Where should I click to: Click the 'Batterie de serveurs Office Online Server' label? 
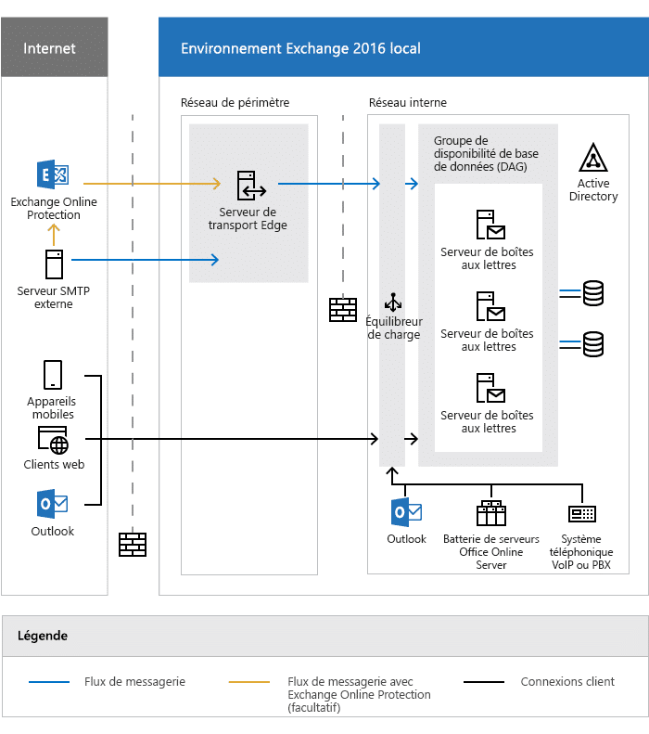pos(491,552)
